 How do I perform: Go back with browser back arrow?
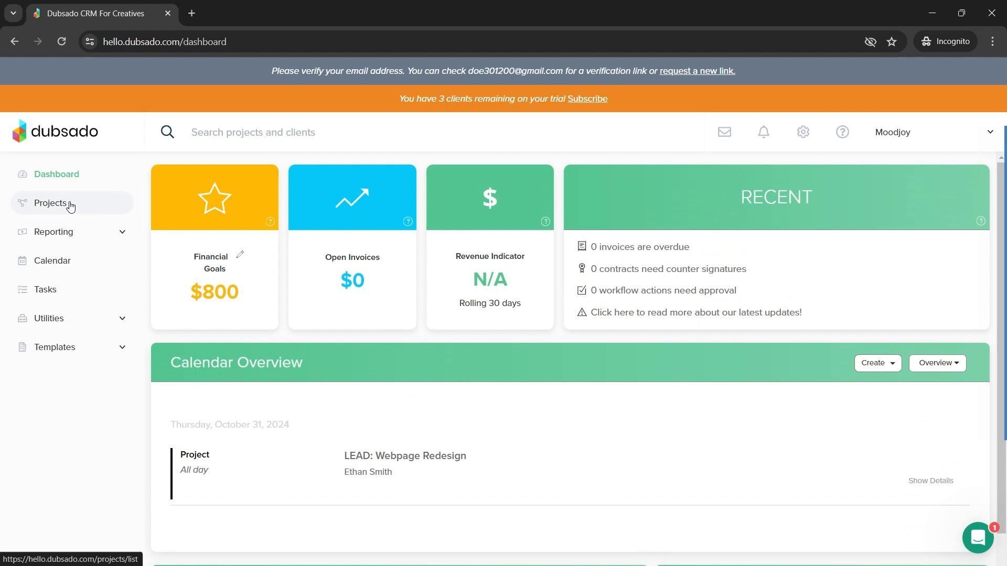pyautogui.click(x=14, y=41)
